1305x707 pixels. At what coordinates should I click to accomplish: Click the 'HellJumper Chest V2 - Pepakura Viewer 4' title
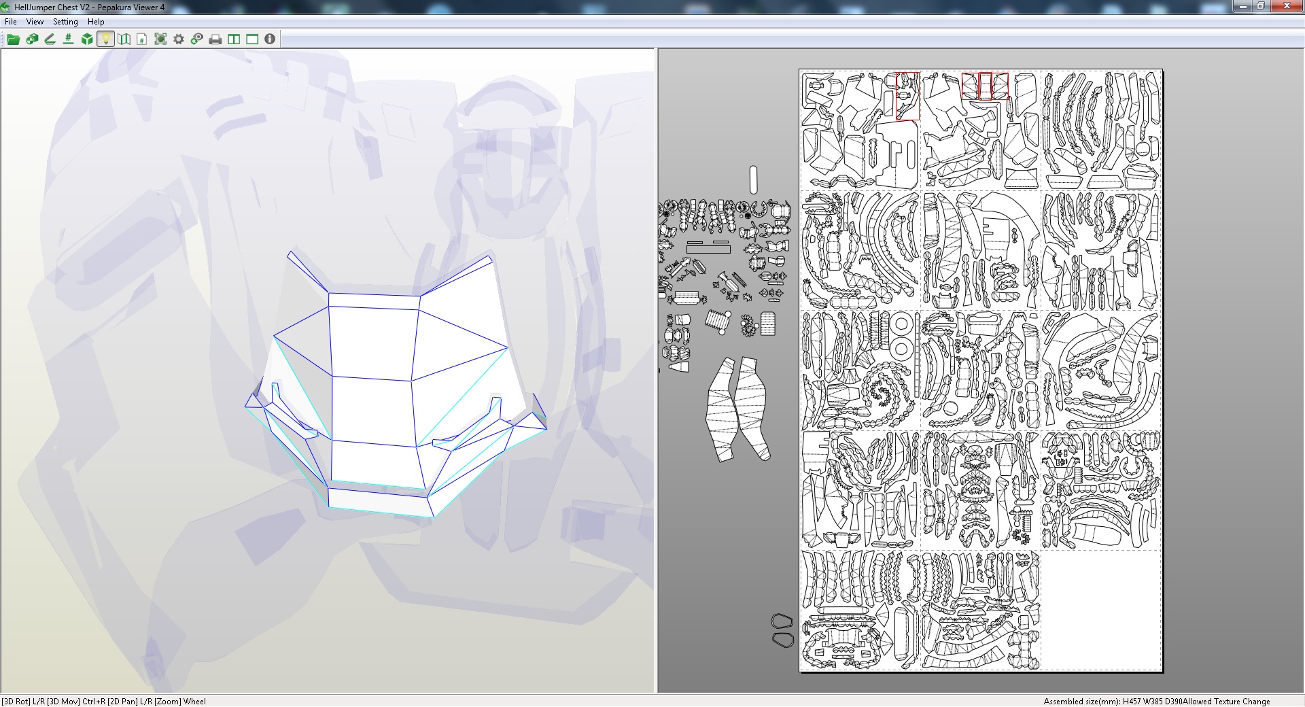click(x=90, y=7)
